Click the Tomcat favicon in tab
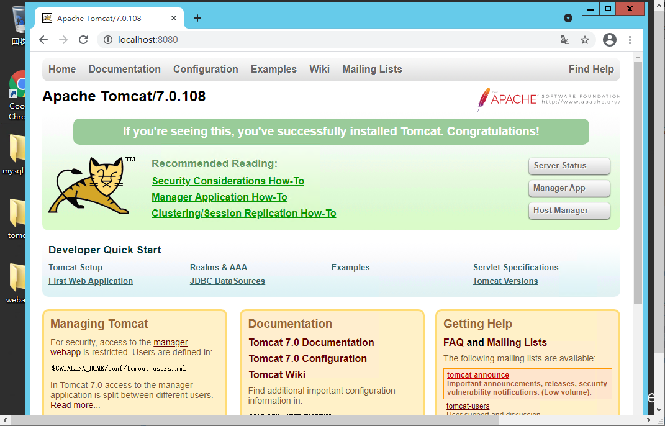This screenshot has height=426, width=665. coord(47,18)
